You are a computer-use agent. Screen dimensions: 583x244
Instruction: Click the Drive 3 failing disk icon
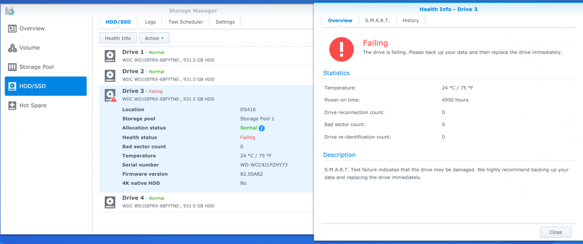click(x=110, y=95)
